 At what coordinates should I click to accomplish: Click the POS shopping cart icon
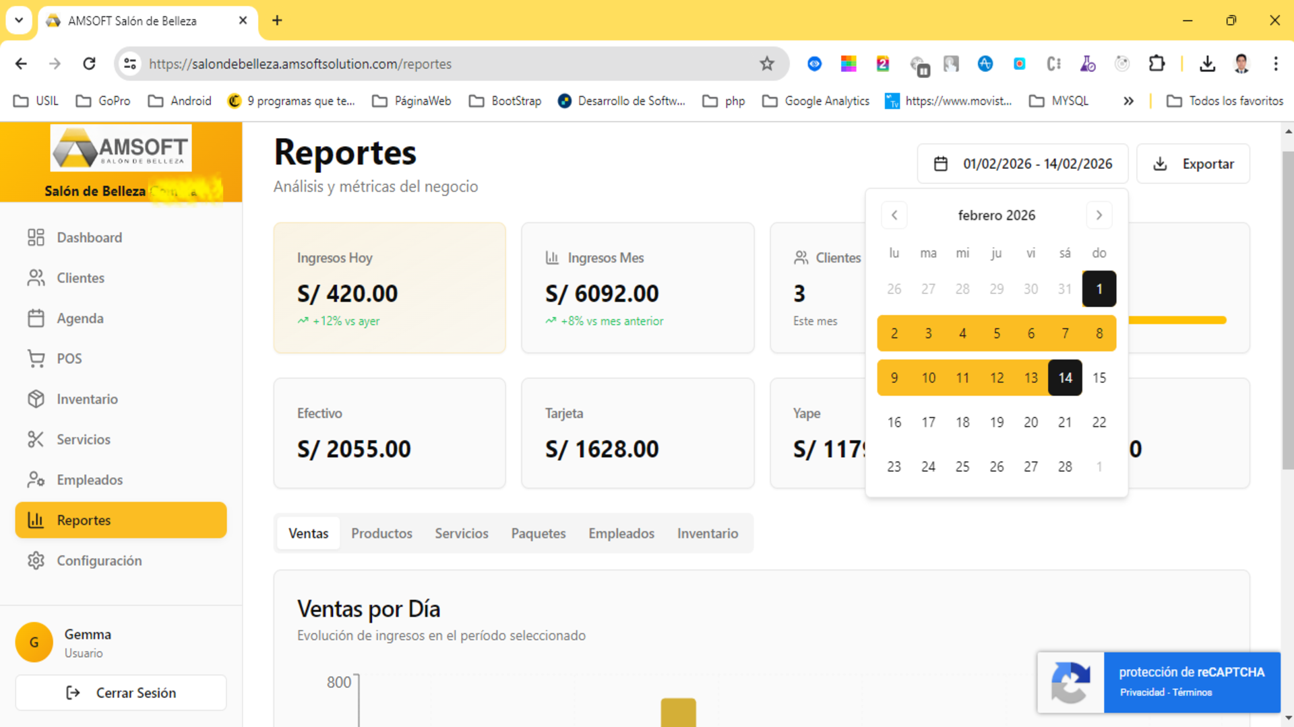(x=36, y=358)
